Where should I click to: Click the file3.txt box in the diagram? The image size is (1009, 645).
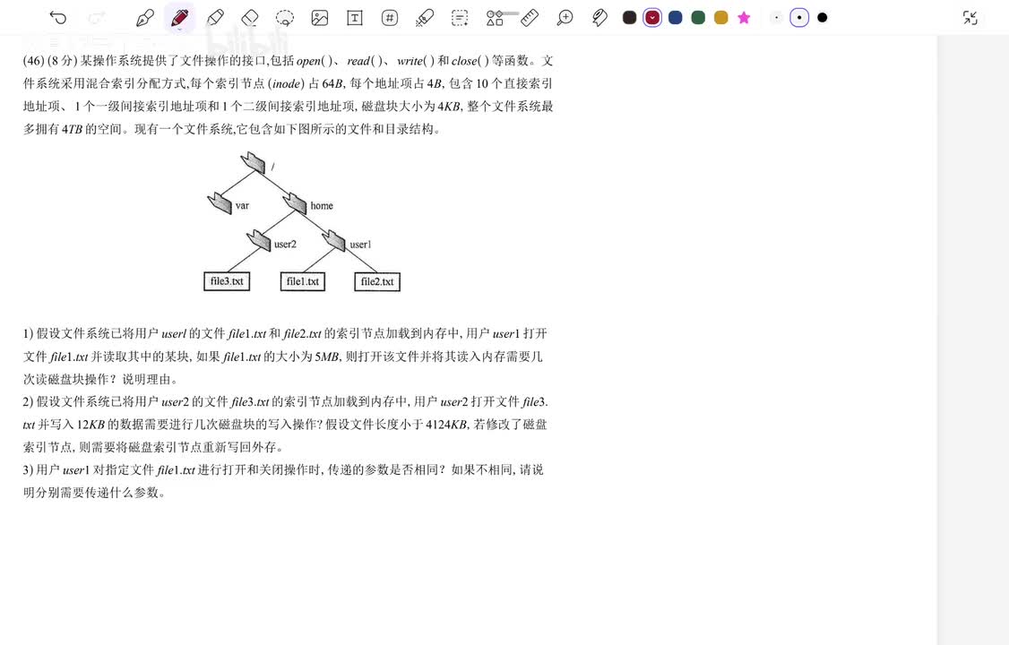(227, 281)
